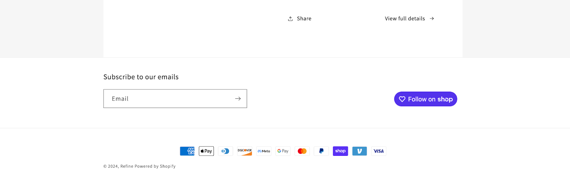Click the heart icon in Follow button
The height and width of the screenshot is (184, 570).
coord(402,99)
